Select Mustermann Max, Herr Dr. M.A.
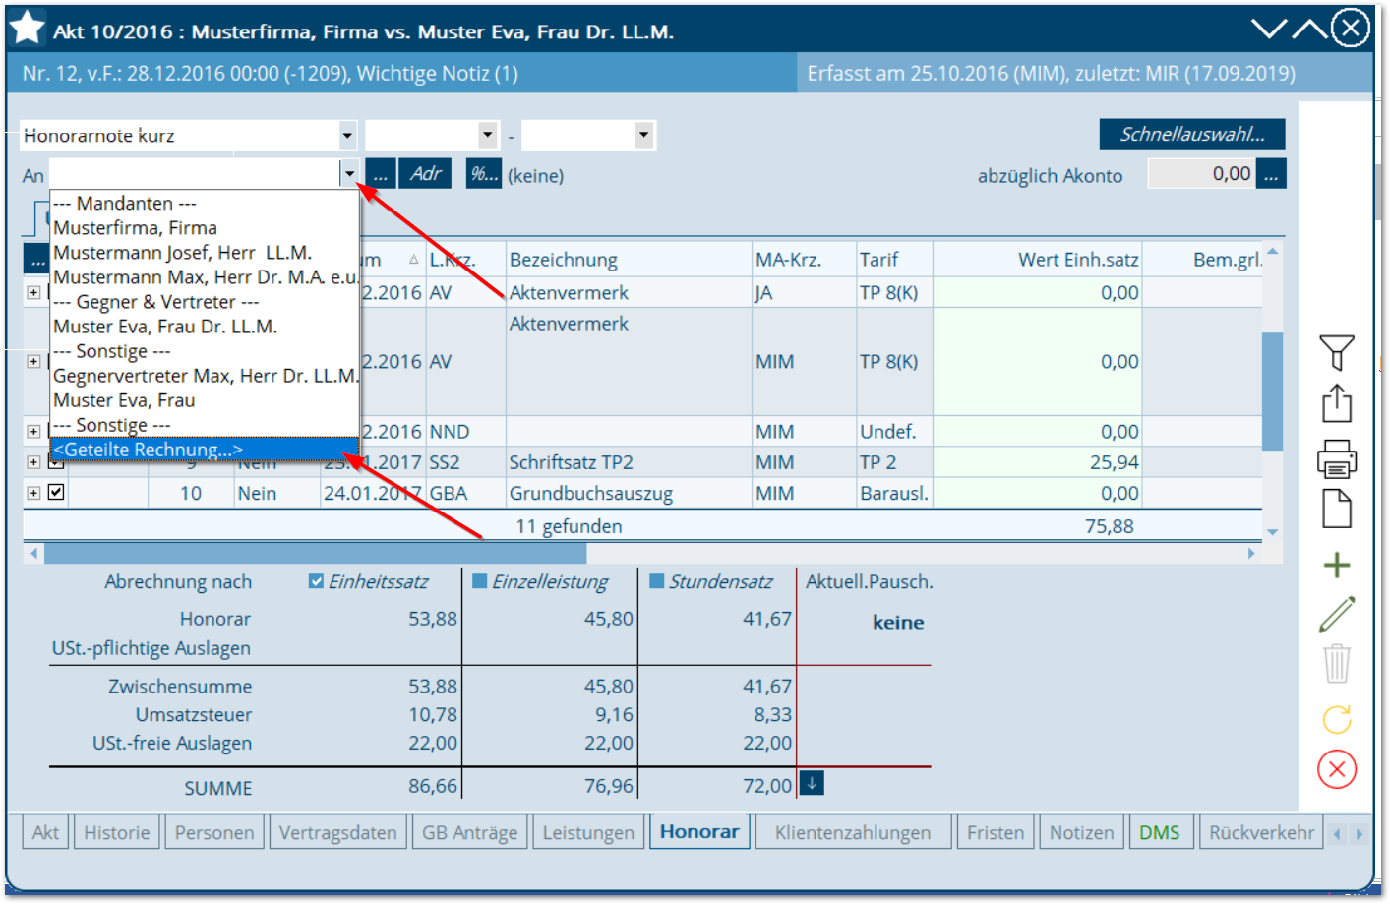The height and width of the screenshot is (904, 1390). [x=205, y=276]
